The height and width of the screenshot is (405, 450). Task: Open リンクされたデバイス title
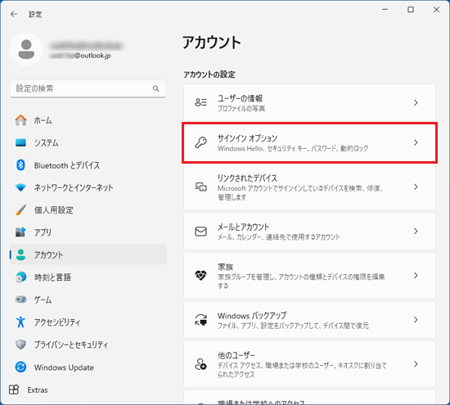tap(247, 178)
